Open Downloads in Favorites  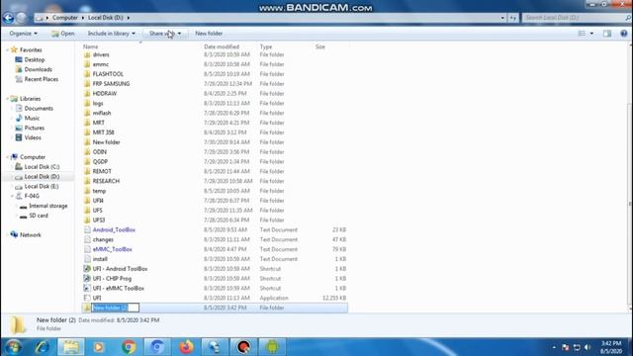click(x=38, y=69)
